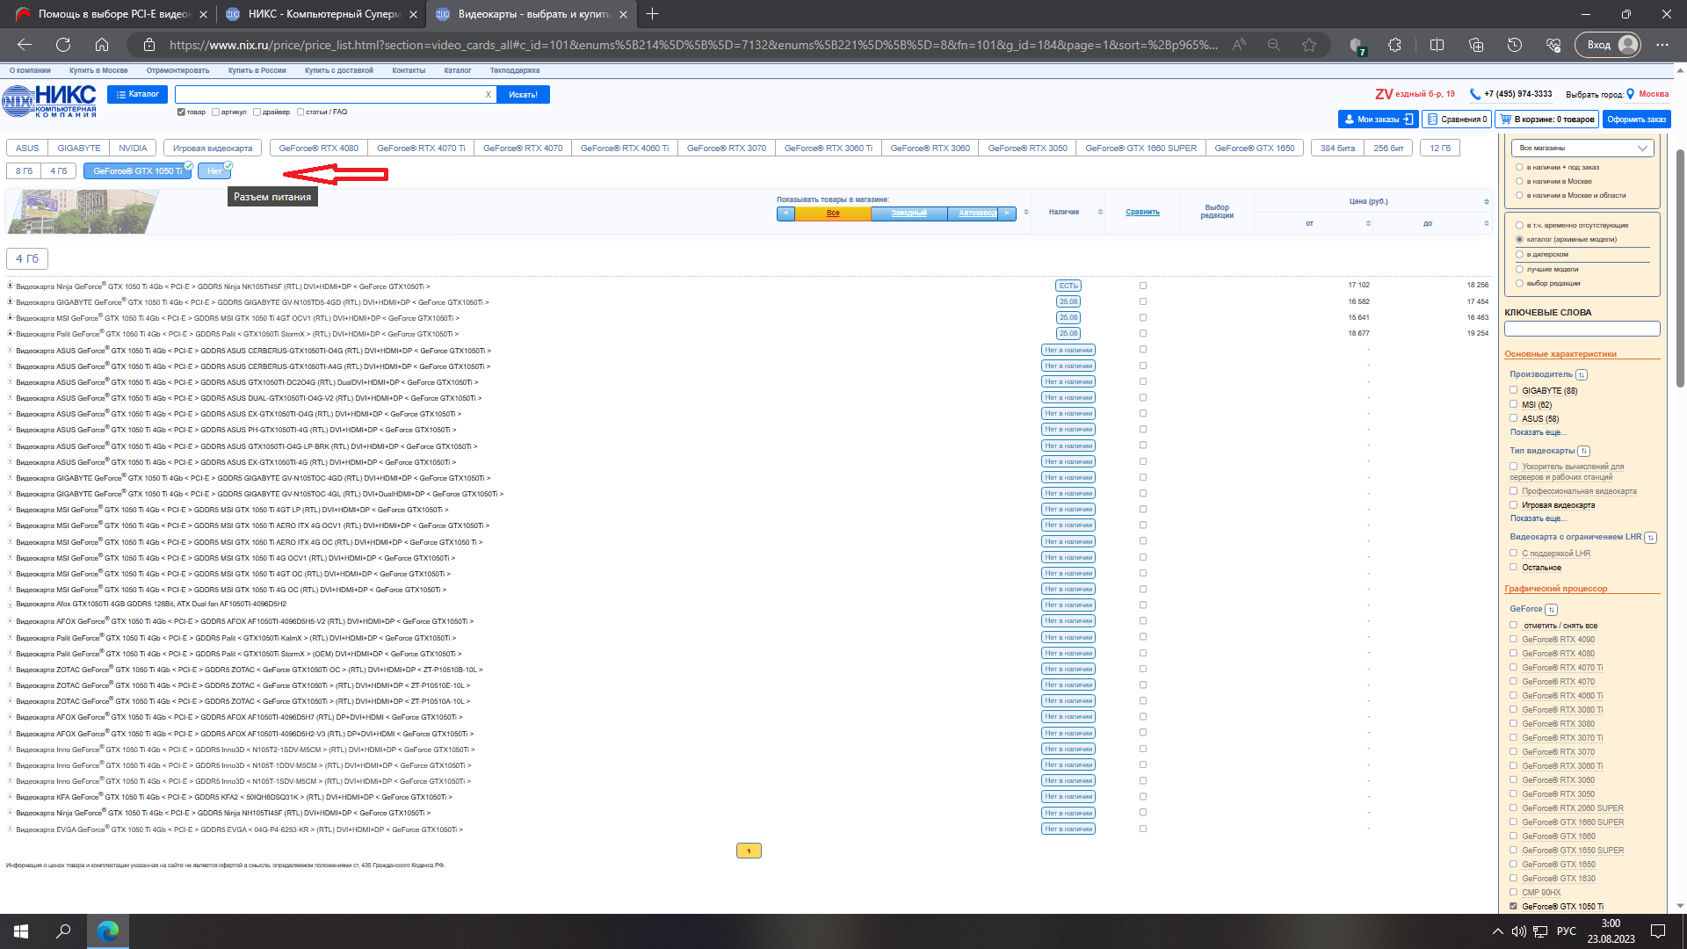Click the НИКС company logo
1687x949 pixels.
click(49, 101)
